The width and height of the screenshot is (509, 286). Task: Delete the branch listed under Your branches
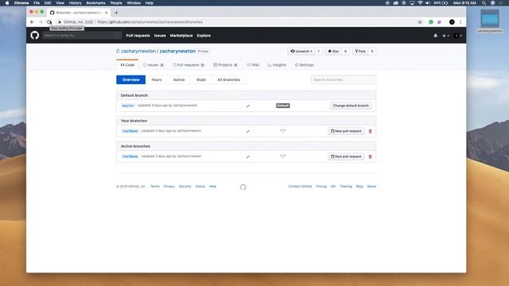pos(370,131)
